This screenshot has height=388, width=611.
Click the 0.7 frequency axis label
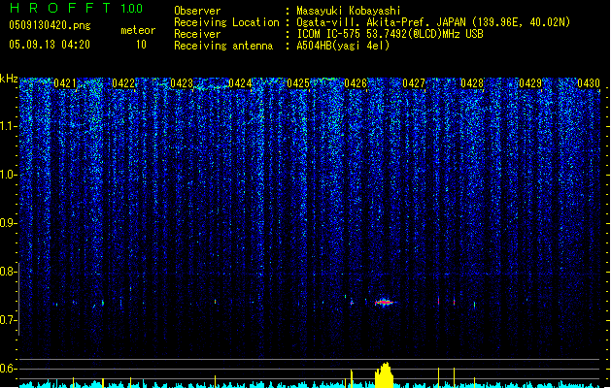(x=7, y=320)
